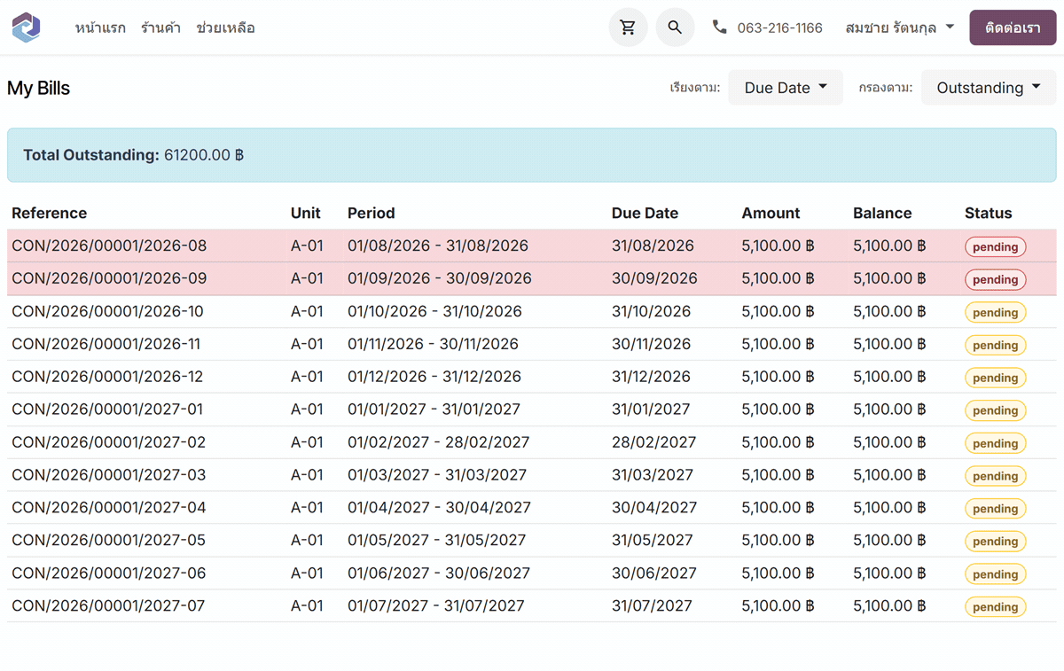Click the search magnifier icon
The width and height of the screenshot is (1064, 671).
675,27
